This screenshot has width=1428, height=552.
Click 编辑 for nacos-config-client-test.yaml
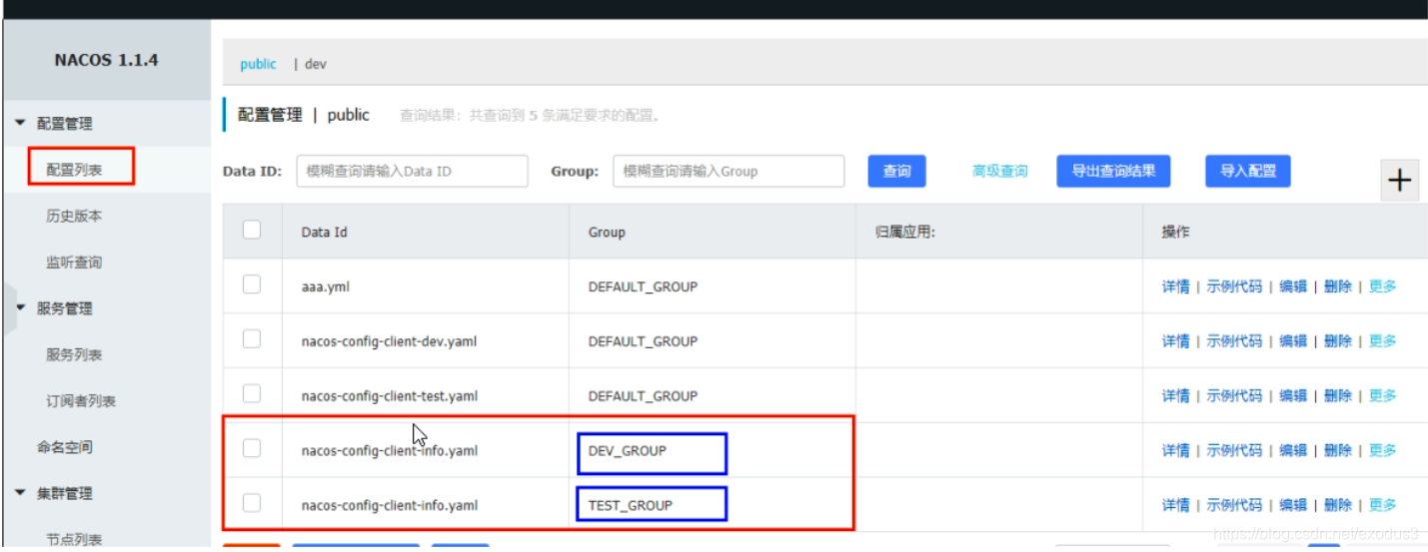click(x=1293, y=395)
